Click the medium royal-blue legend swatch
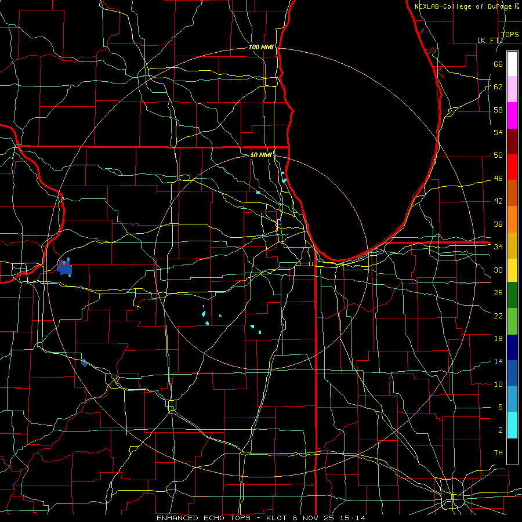The height and width of the screenshot is (522, 522). (512, 373)
